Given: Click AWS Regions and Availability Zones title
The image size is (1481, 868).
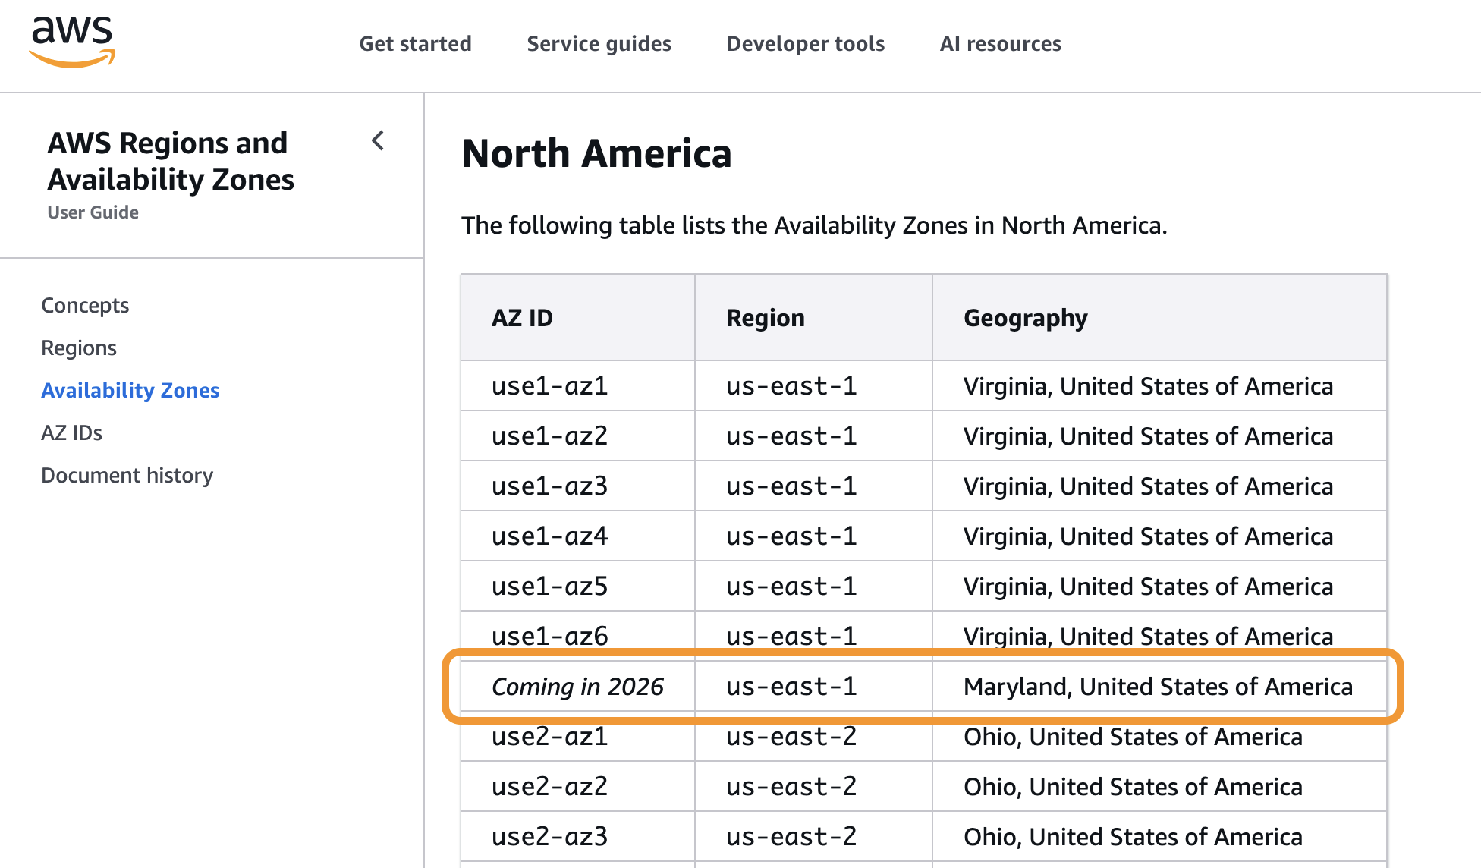Looking at the screenshot, I should click(x=170, y=161).
